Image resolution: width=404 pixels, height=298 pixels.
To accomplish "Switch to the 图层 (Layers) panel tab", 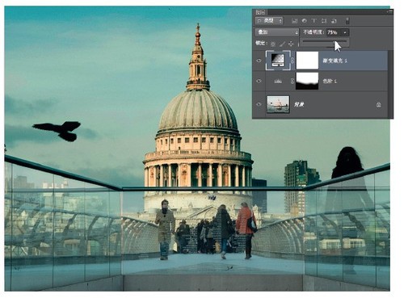I will pos(261,12).
